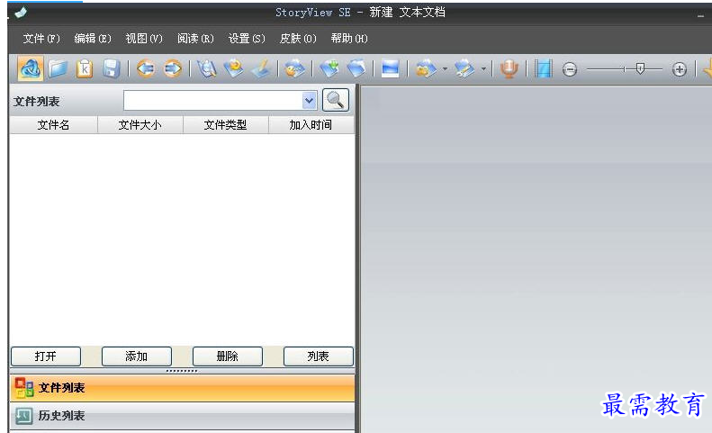
Task: Sort by the 文件类型 column header
Action: (225, 125)
